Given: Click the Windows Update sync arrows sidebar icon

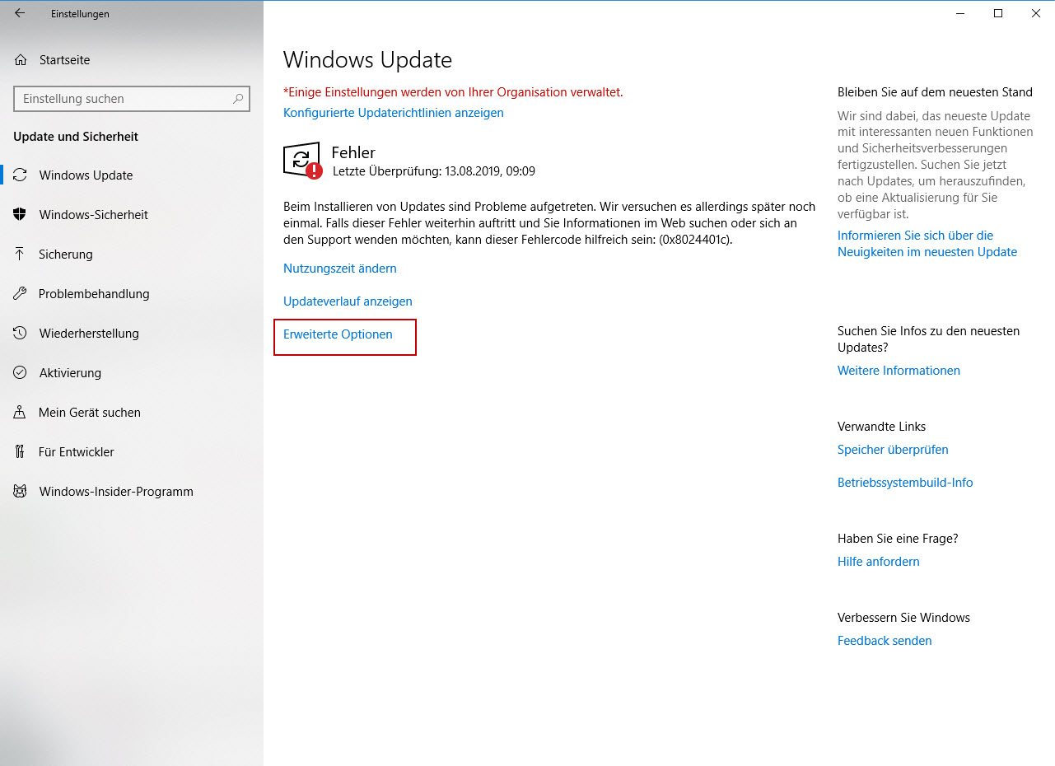Looking at the screenshot, I should click(21, 175).
